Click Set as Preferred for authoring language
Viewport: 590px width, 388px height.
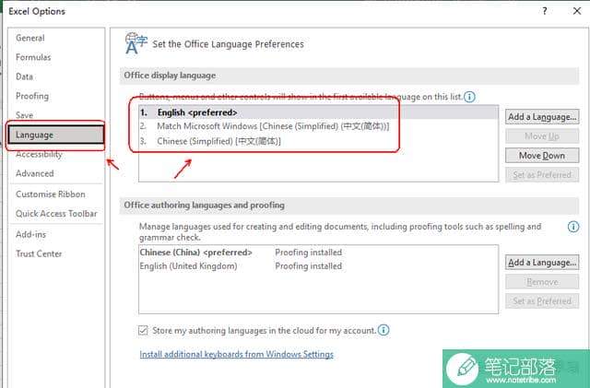pyautogui.click(x=542, y=301)
